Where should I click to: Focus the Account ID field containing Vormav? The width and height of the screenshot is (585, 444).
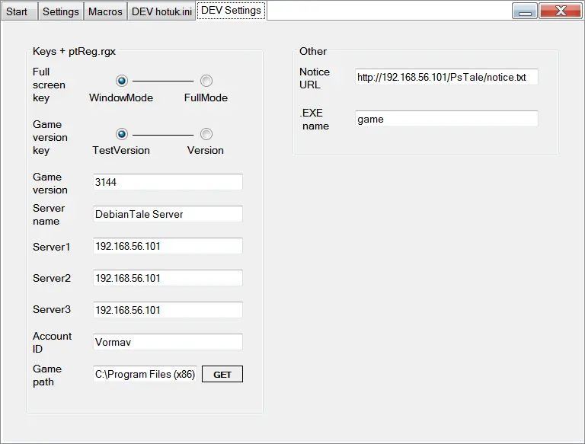168,342
